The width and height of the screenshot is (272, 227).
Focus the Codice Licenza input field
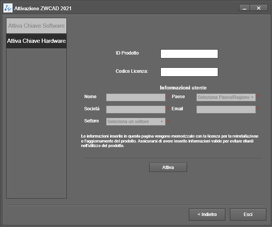coord(189,72)
